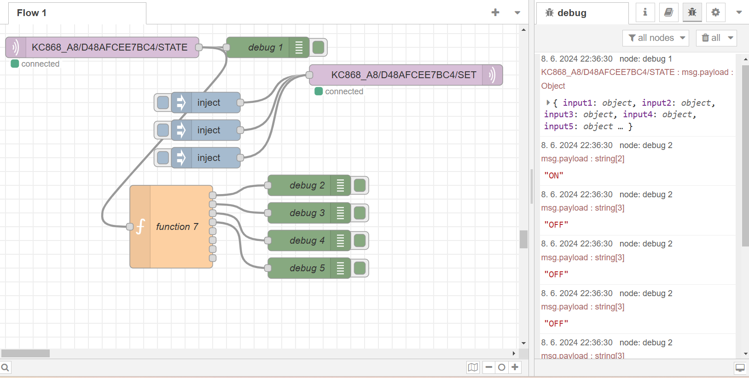Click the zoom out minus button

click(489, 367)
